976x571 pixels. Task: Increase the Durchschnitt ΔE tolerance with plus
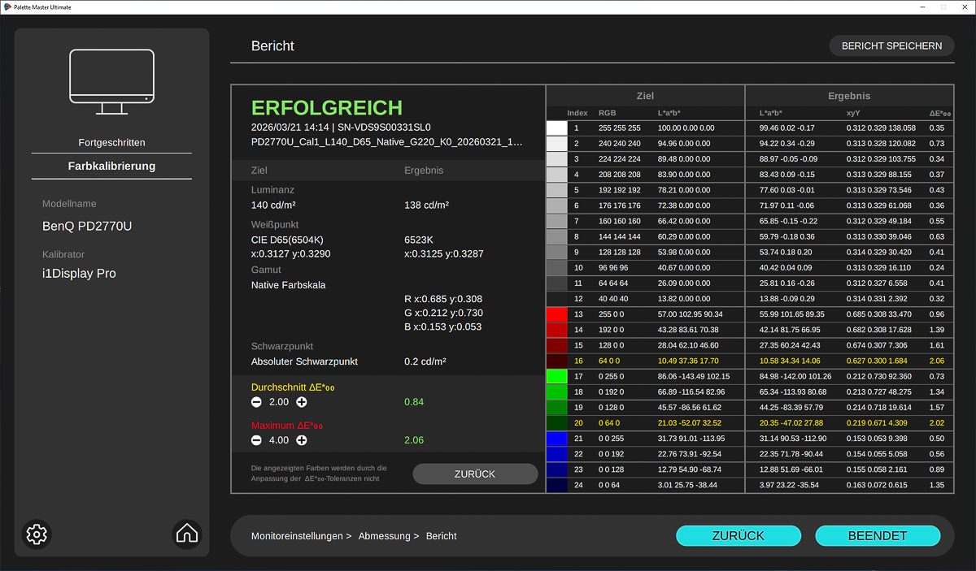coord(301,402)
